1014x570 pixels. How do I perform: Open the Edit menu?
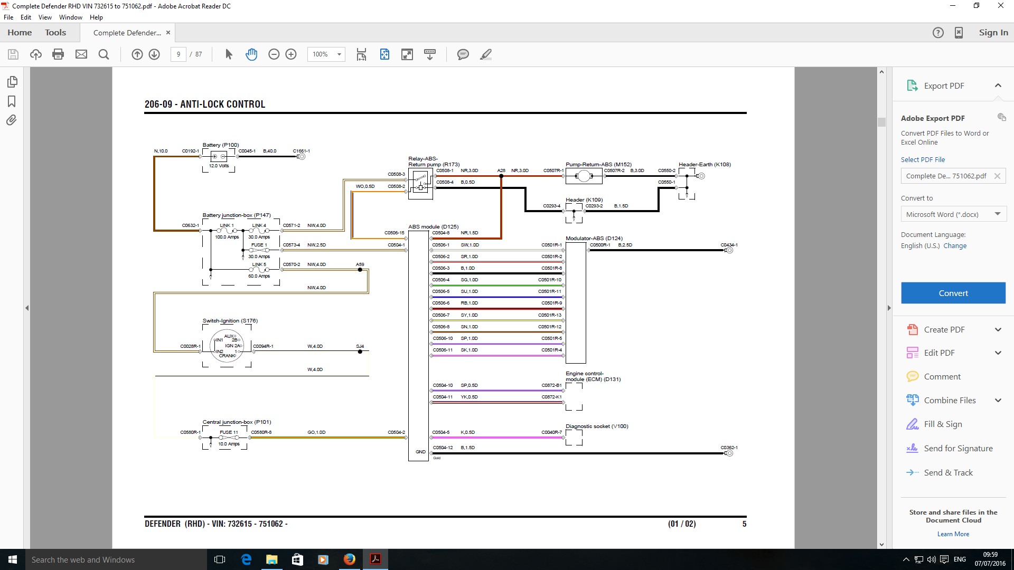click(x=26, y=17)
